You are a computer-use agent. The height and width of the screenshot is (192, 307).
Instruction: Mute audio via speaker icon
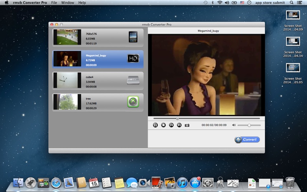click(x=233, y=125)
